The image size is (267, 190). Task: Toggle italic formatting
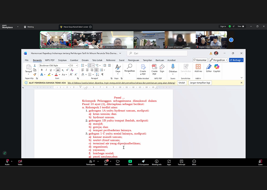pos(46,70)
